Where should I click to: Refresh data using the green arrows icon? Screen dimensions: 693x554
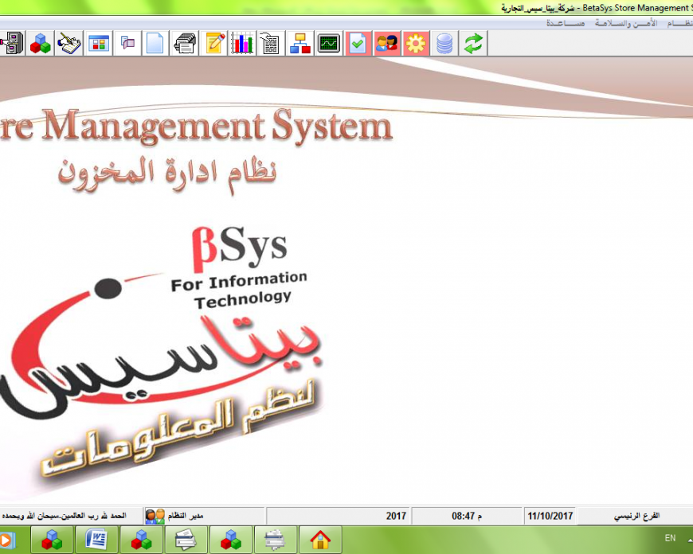[x=473, y=44]
